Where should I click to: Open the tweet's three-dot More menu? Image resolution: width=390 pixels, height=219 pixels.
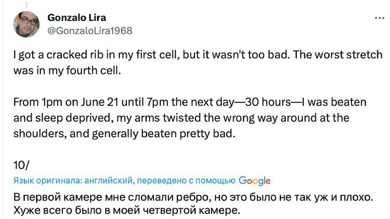379,18
